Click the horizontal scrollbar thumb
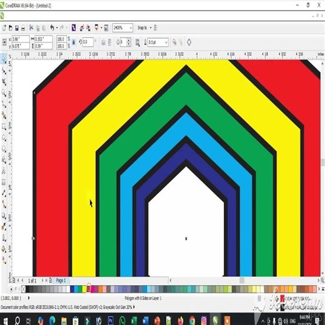The height and width of the screenshot is (325, 325). 242,281
